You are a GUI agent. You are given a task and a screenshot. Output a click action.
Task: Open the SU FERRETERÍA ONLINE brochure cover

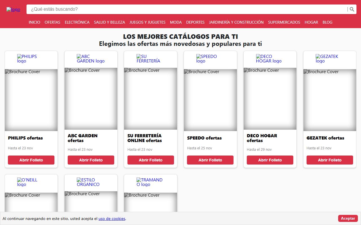(x=151, y=99)
